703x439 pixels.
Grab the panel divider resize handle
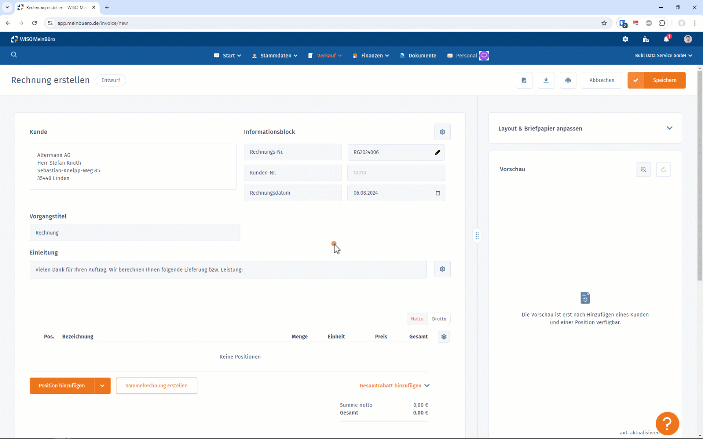pyautogui.click(x=477, y=236)
